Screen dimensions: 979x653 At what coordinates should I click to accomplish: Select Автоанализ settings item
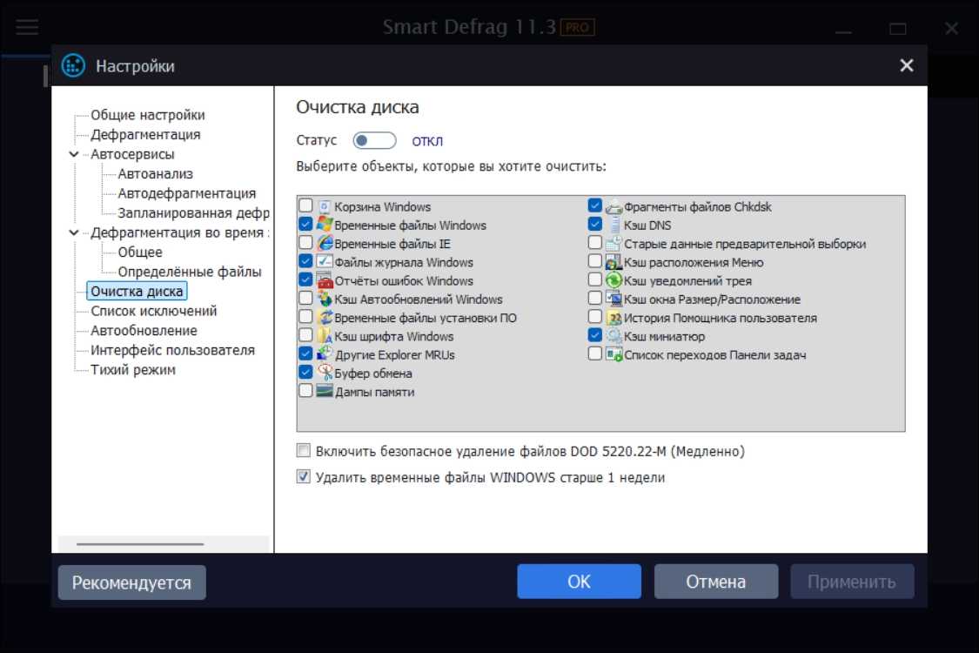(156, 174)
